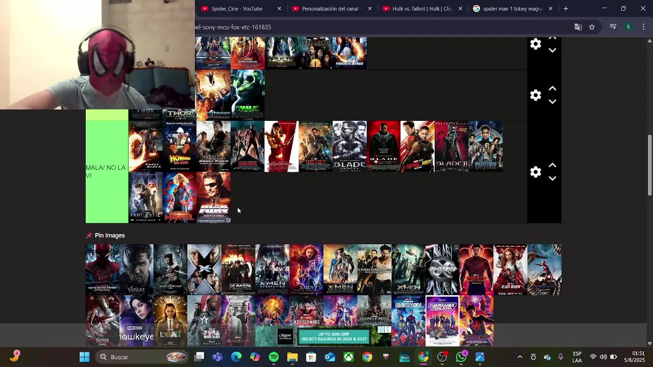Image resolution: width=653 pixels, height=367 pixels.
Task: Open WhatsApp from taskbar
Action: coord(461,357)
